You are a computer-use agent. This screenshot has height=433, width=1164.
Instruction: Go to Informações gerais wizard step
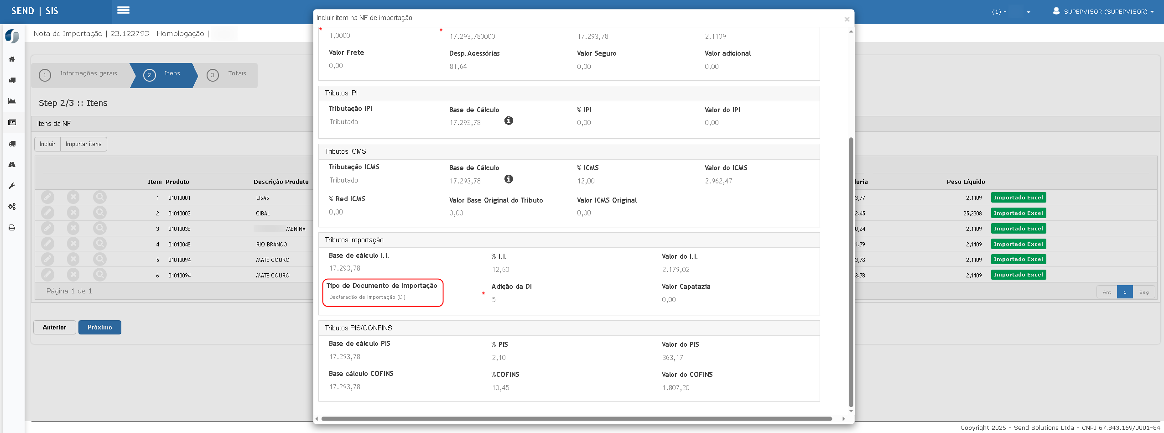pos(81,74)
